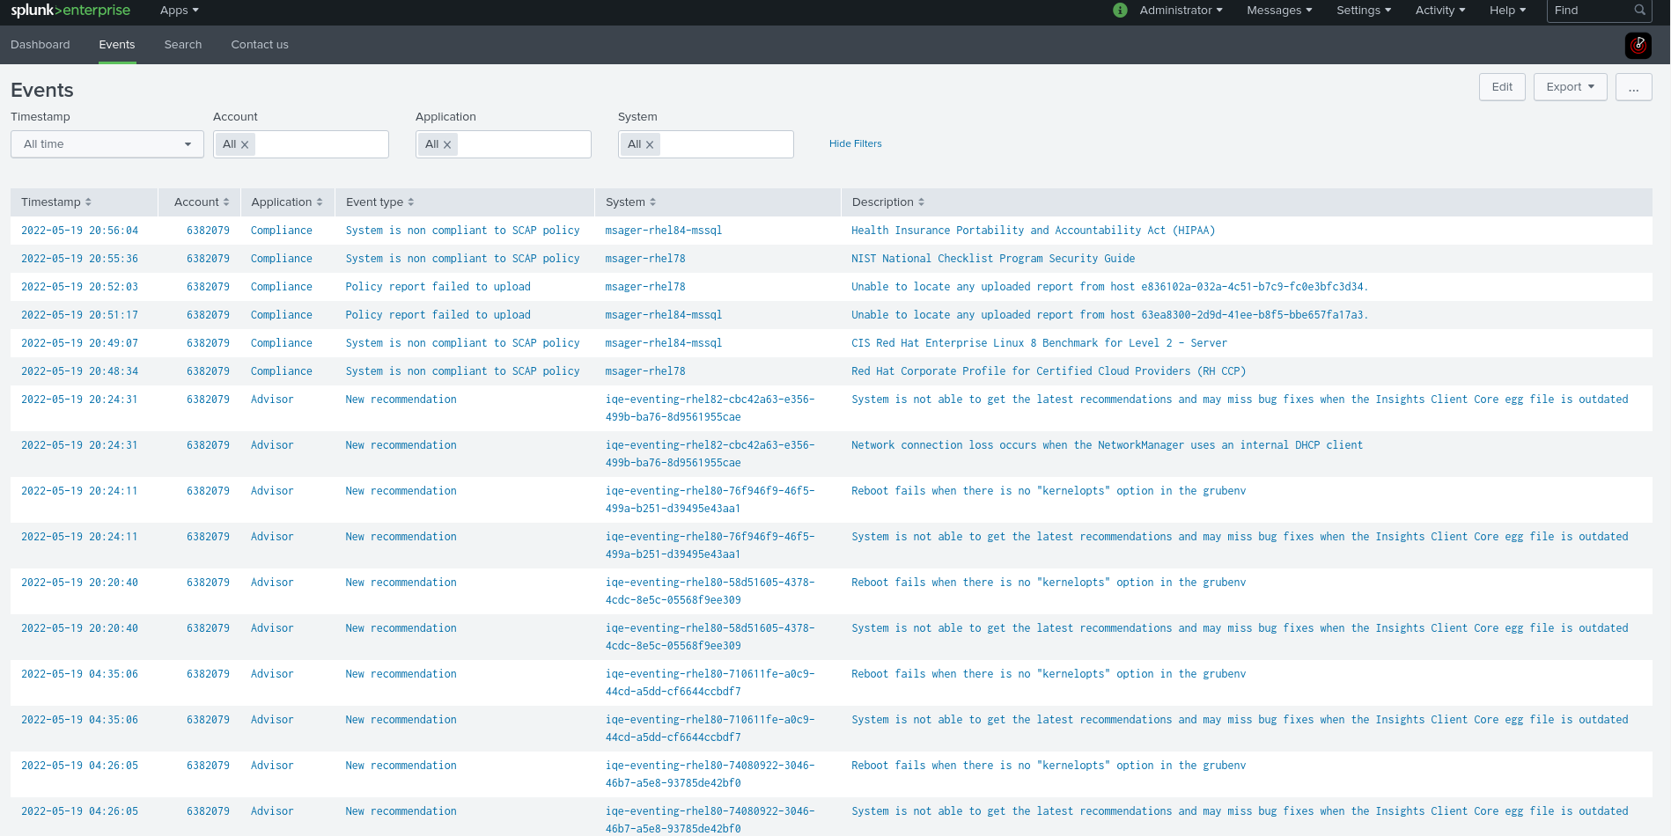Sort by Account column arrows
1671x836 pixels.
[x=226, y=202]
